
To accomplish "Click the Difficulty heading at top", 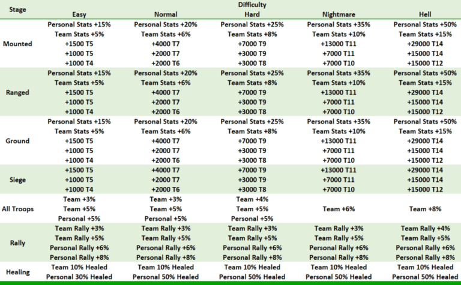I will click(252, 5).
